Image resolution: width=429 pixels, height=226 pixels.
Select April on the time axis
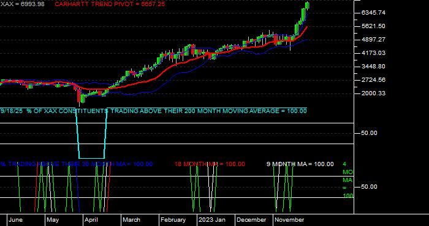[91, 220]
